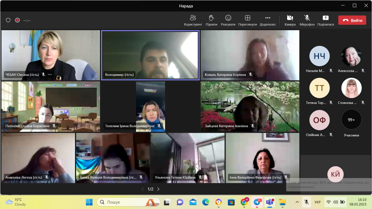Open Google Chrome from the taskbar
The image size is (372, 209).
[x=244, y=202]
